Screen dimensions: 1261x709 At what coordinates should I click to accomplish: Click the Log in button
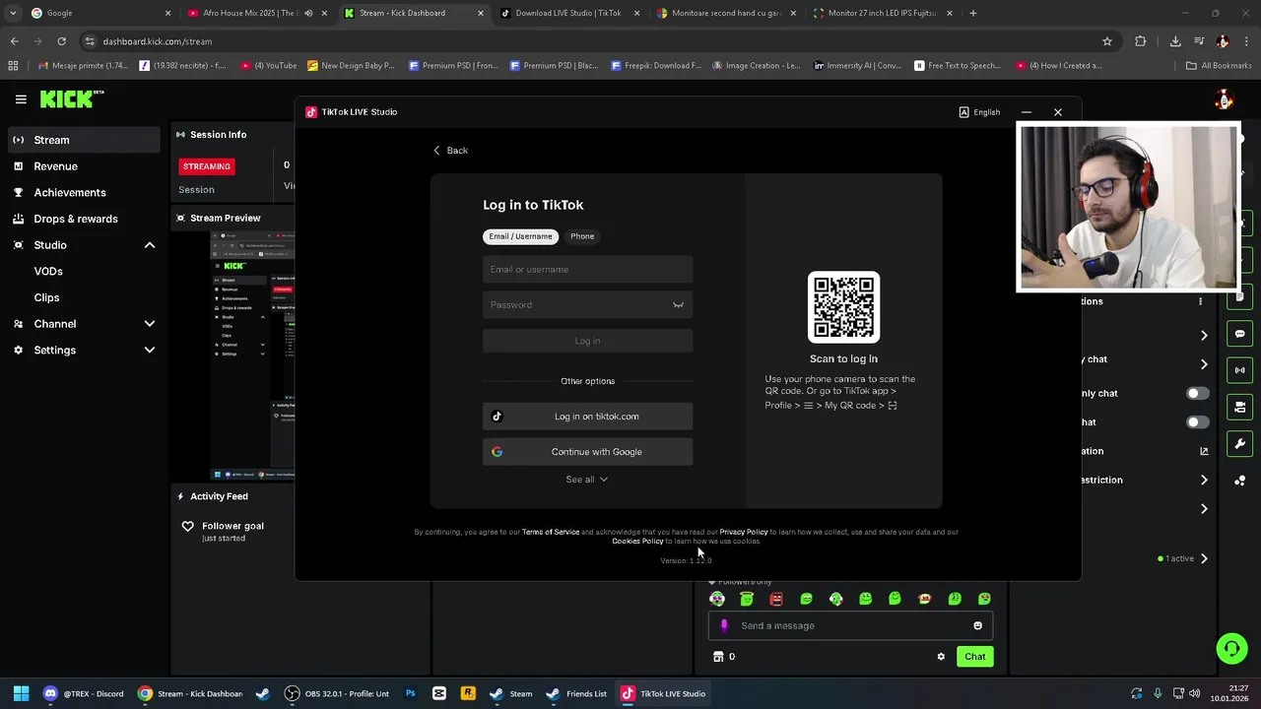(587, 341)
